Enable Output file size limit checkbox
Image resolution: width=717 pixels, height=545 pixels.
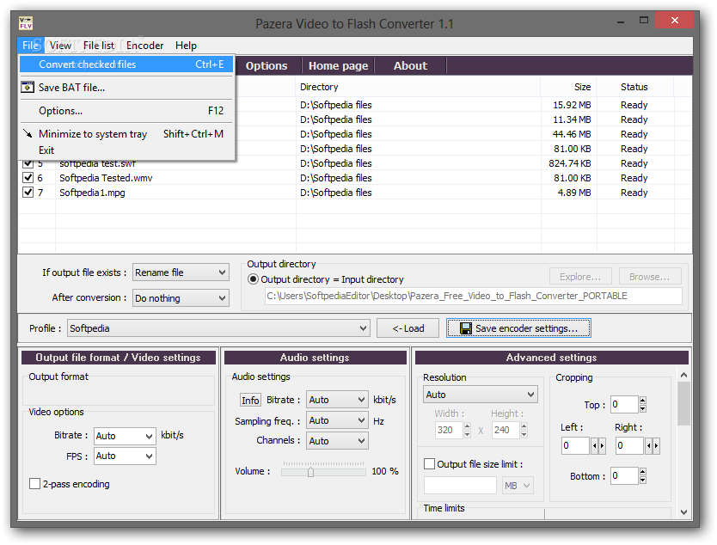tap(429, 463)
